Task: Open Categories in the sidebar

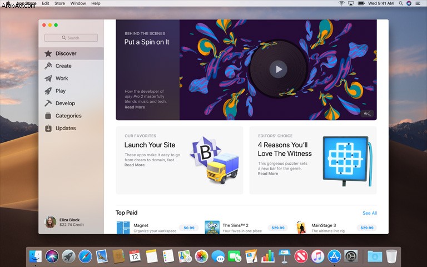Action: point(71,116)
